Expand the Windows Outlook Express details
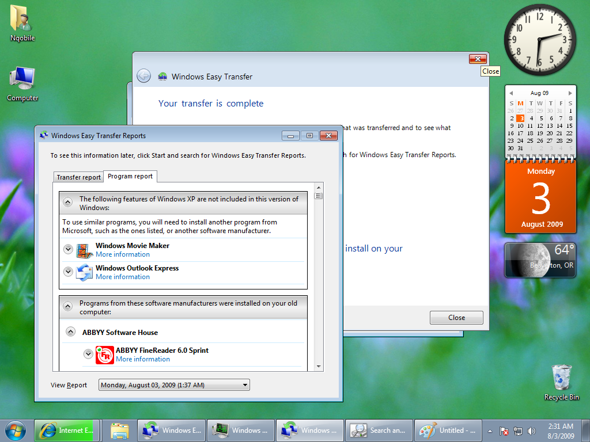Screen dimensions: 590x442 tap(68, 272)
